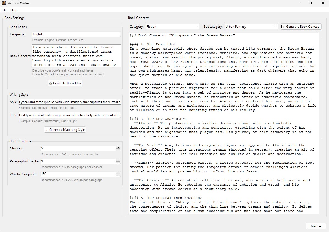
Task: Expand the Subcategory Urban Fantasy dropdown
Action: pos(251,27)
